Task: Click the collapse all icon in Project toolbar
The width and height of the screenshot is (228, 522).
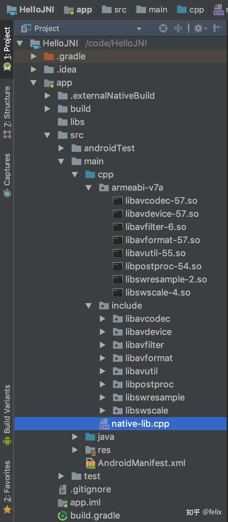Action: [x=178, y=28]
